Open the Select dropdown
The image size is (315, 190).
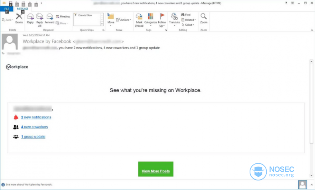[188, 25]
